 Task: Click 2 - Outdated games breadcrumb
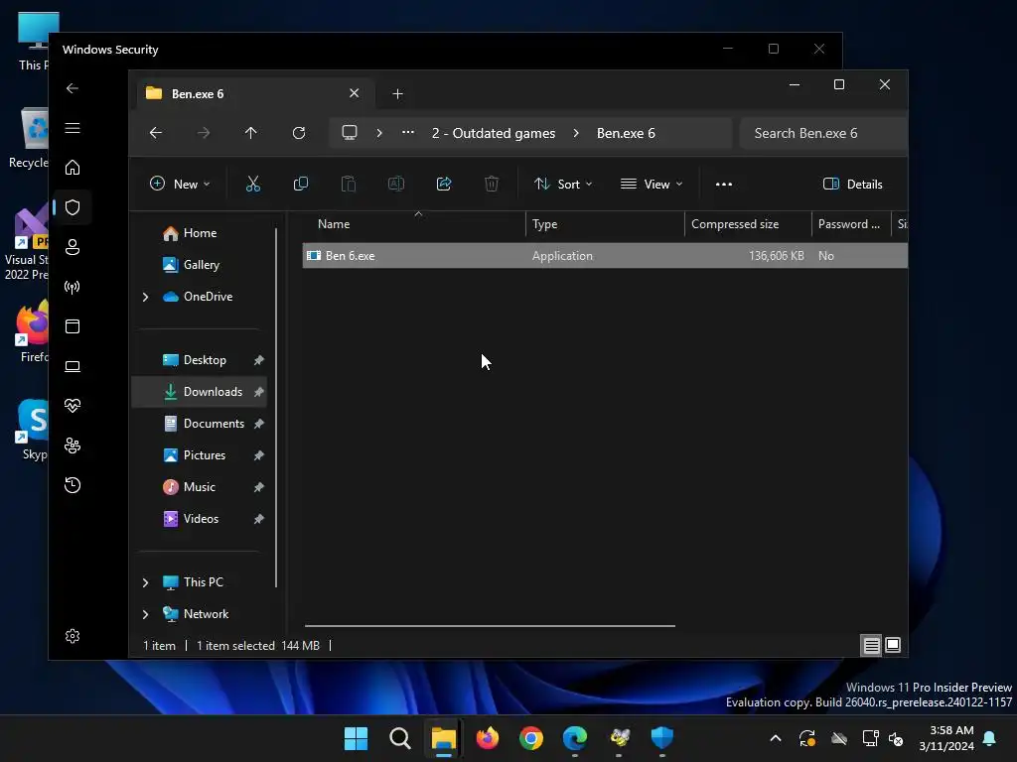point(494,133)
